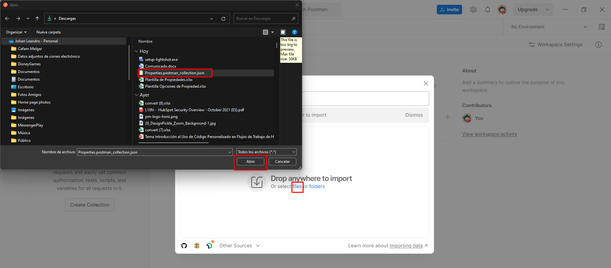Select the HubSpot Security Overview PDF
This screenshot has height=268, width=611.
(194, 110)
